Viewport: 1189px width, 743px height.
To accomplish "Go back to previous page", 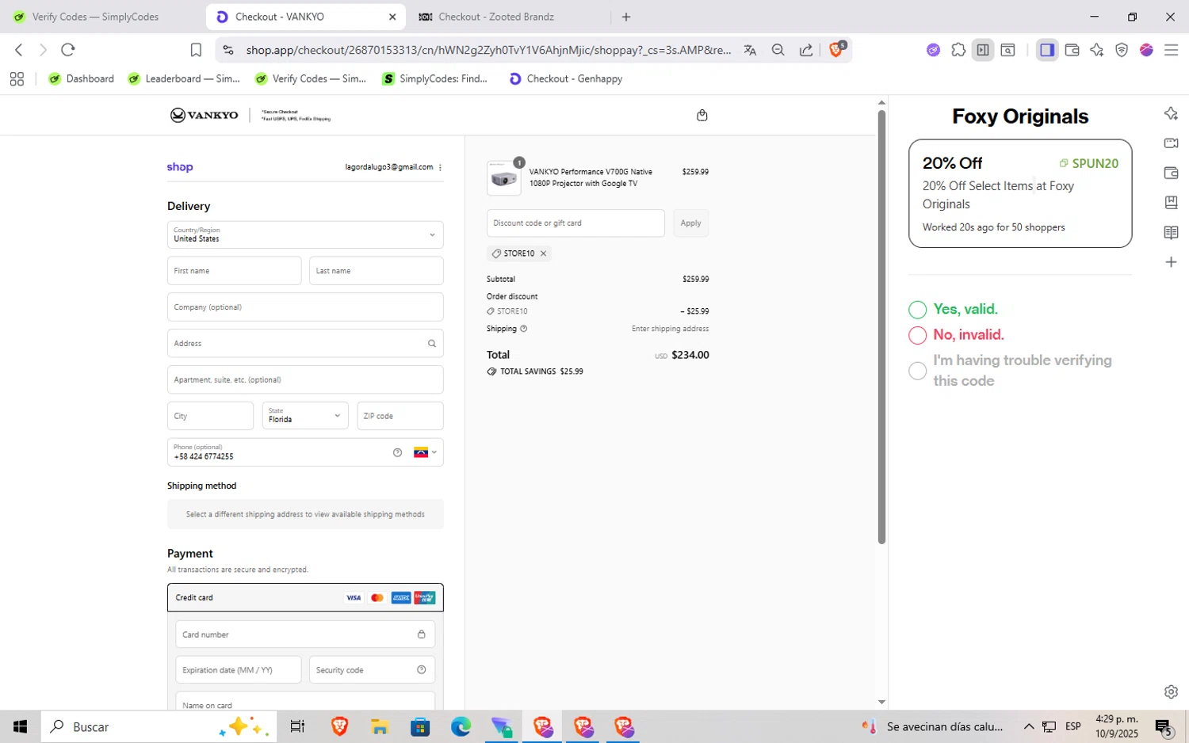I will (x=19, y=50).
